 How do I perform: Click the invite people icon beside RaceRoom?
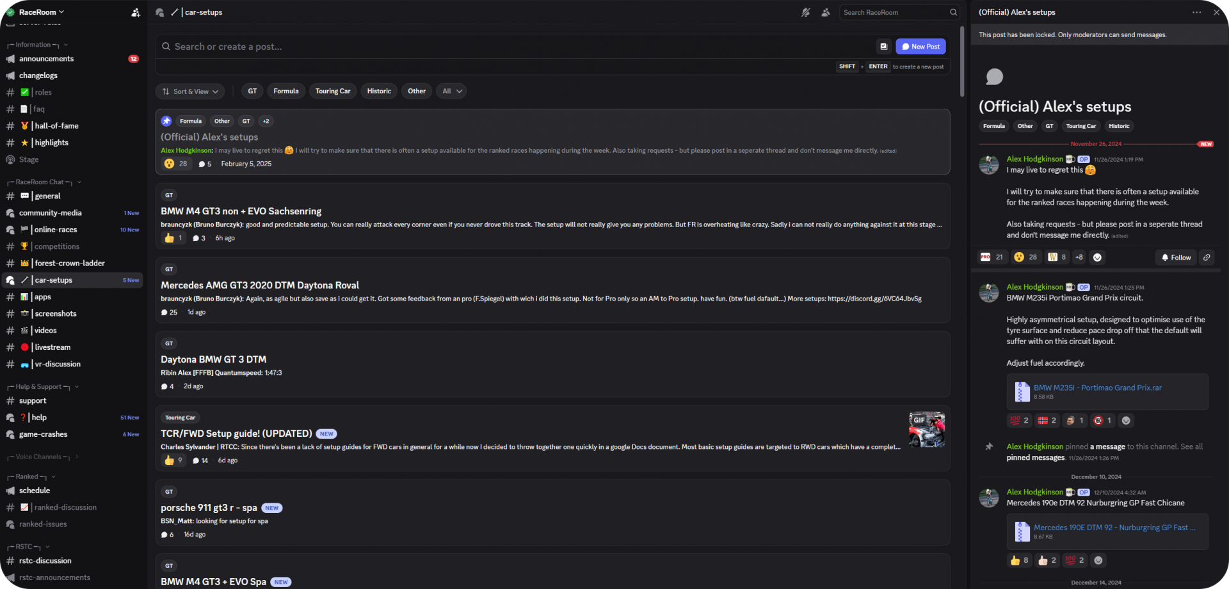tap(136, 12)
